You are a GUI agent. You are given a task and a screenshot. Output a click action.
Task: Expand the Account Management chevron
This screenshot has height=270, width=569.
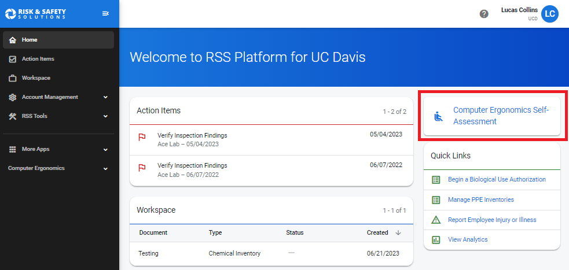click(105, 97)
